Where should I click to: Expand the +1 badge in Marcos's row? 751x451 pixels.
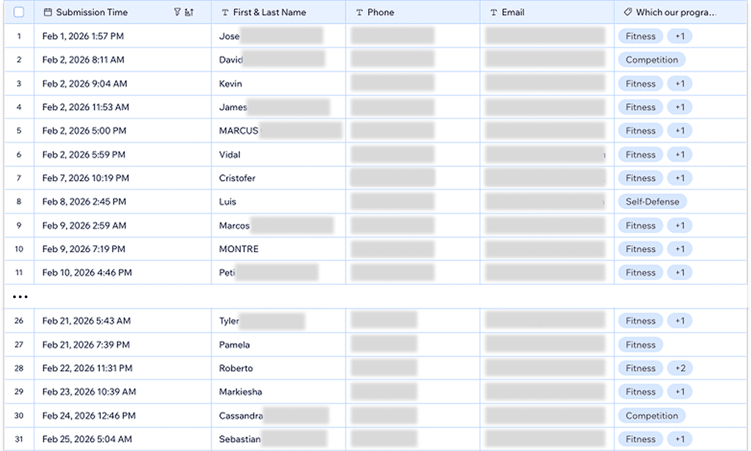click(680, 225)
